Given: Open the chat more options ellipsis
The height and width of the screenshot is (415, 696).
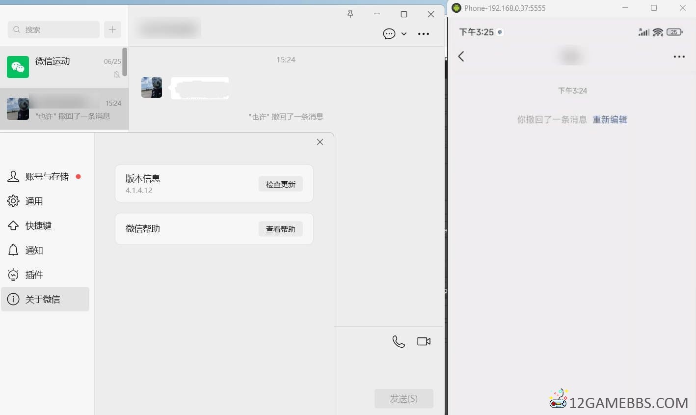Looking at the screenshot, I should tap(423, 34).
